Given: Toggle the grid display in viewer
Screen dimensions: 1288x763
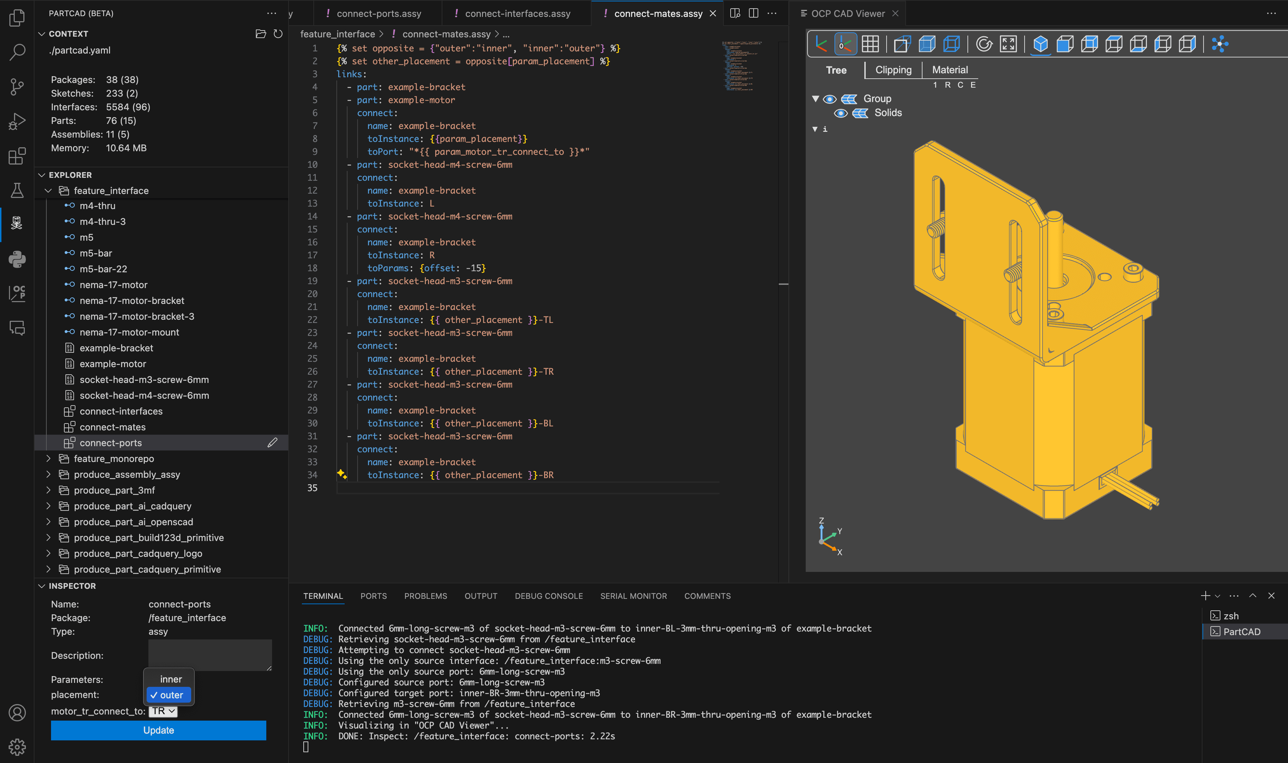Looking at the screenshot, I should [870, 44].
